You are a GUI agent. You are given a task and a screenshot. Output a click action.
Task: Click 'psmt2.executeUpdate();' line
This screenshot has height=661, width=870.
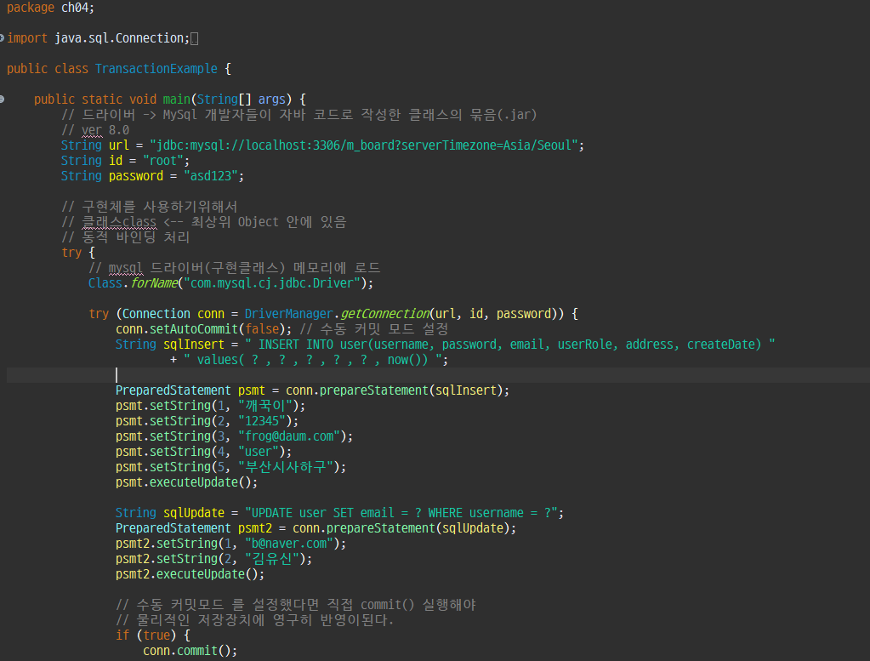pyautogui.click(x=190, y=574)
